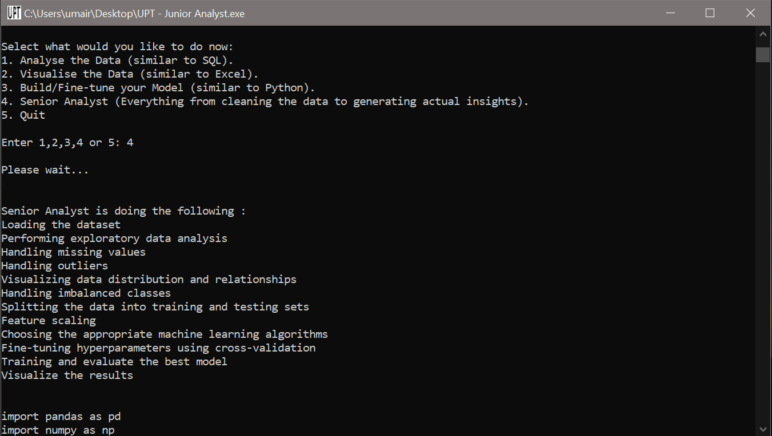Select the 'Visualize the results' line
The width and height of the screenshot is (772, 436).
tap(67, 375)
